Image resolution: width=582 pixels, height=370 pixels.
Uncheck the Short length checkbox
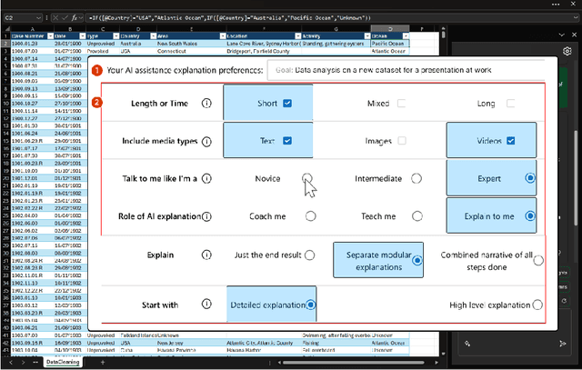[287, 104]
